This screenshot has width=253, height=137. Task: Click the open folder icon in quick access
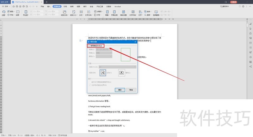(x=14, y=6)
